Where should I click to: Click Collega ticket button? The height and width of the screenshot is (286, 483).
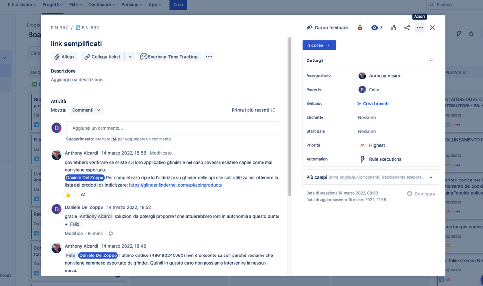(102, 57)
